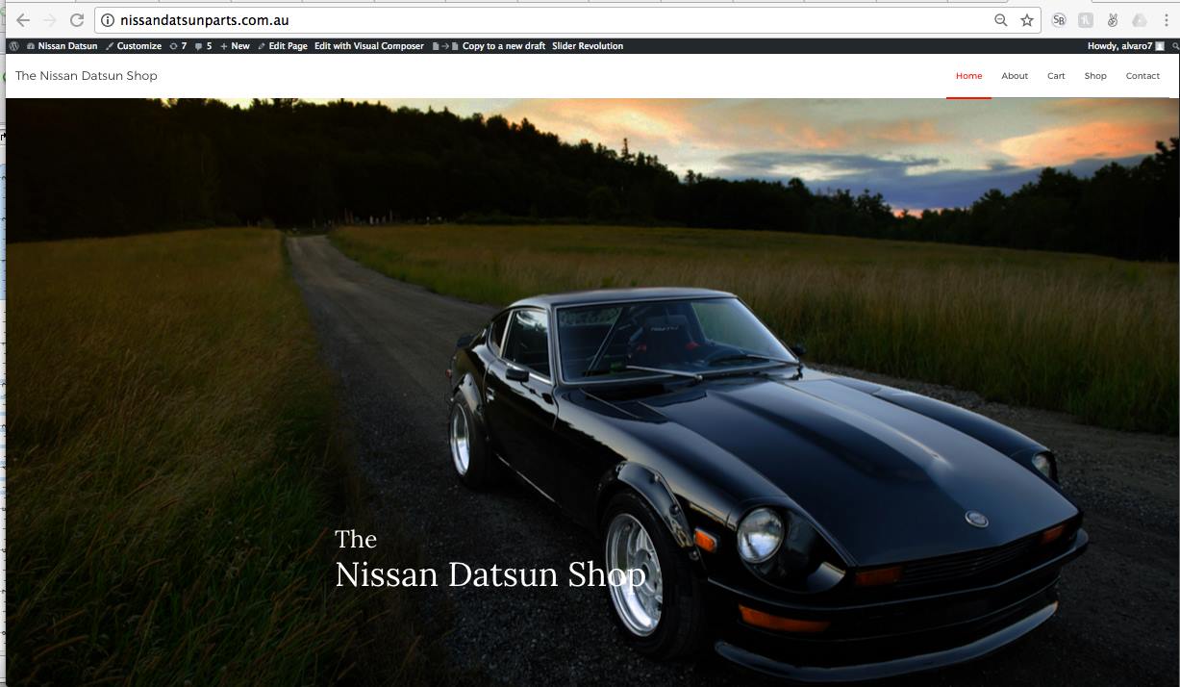Click the admin bar search icon

pos(1175,46)
